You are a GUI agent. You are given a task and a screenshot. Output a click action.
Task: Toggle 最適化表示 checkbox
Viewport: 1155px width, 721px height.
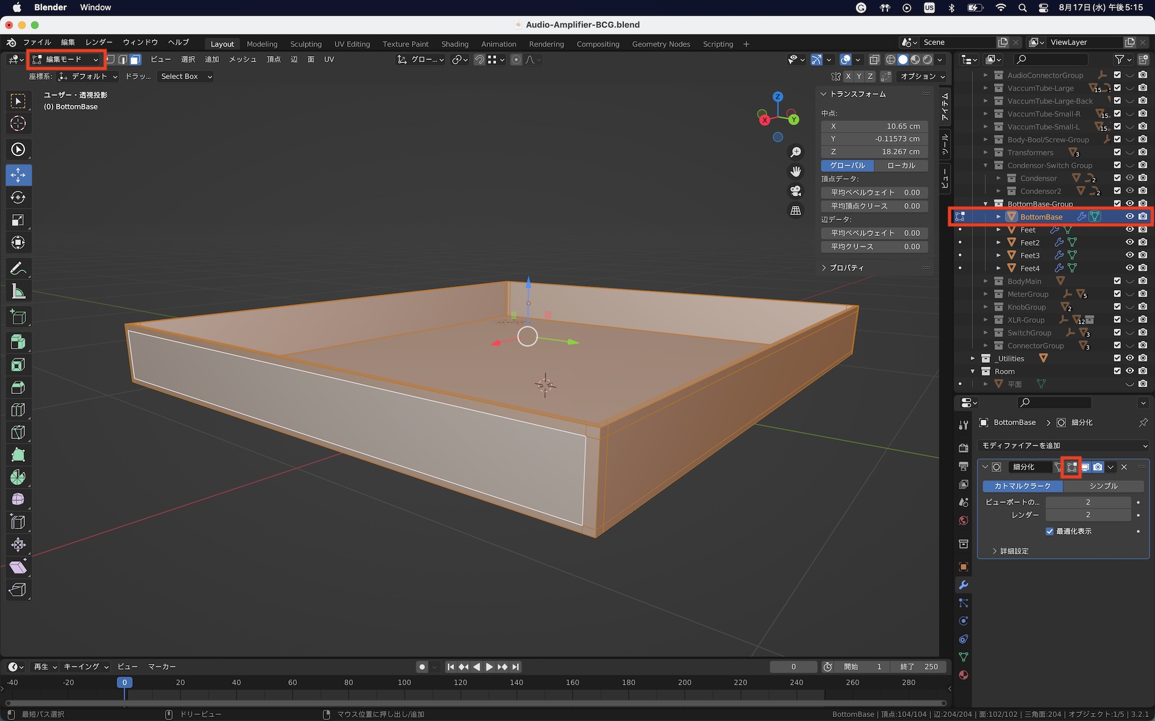1049,531
